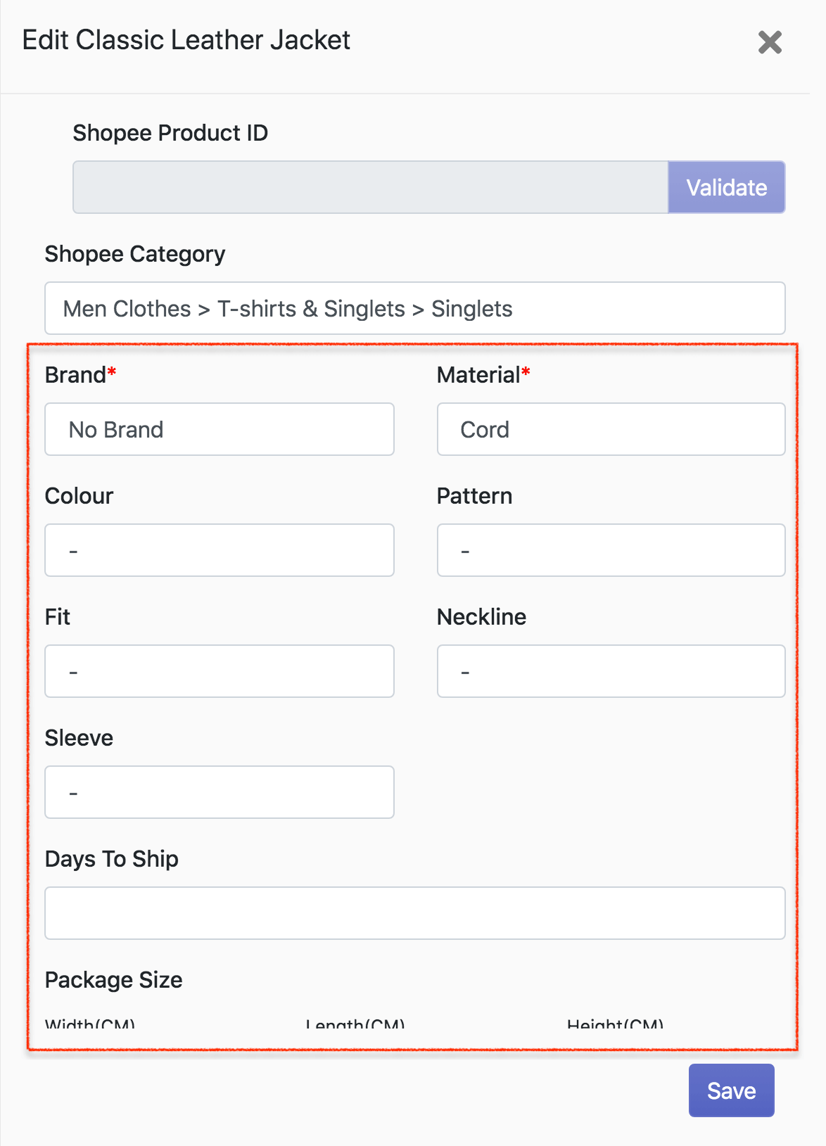The width and height of the screenshot is (826, 1146).
Task: Expand the Pattern selection box
Action: pyautogui.click(x=610, y=550)
